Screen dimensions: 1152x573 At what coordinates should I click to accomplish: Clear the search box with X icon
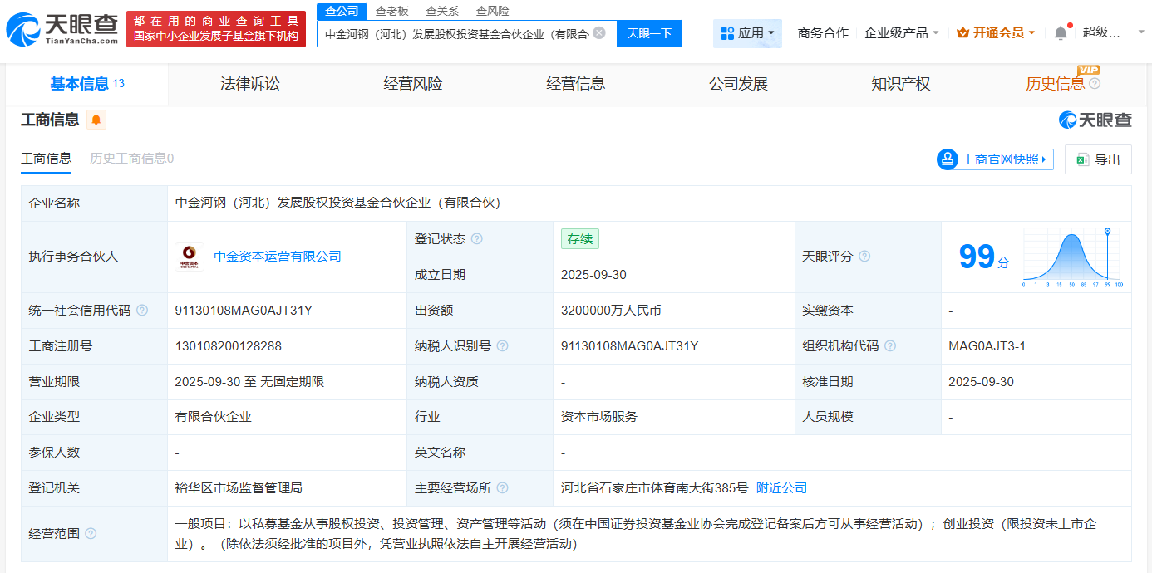[599, 33]
